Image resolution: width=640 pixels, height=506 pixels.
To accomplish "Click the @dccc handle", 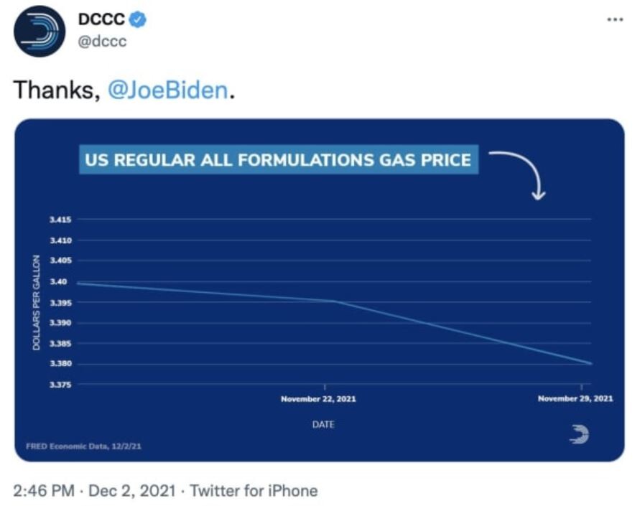I will pos(102,42).
